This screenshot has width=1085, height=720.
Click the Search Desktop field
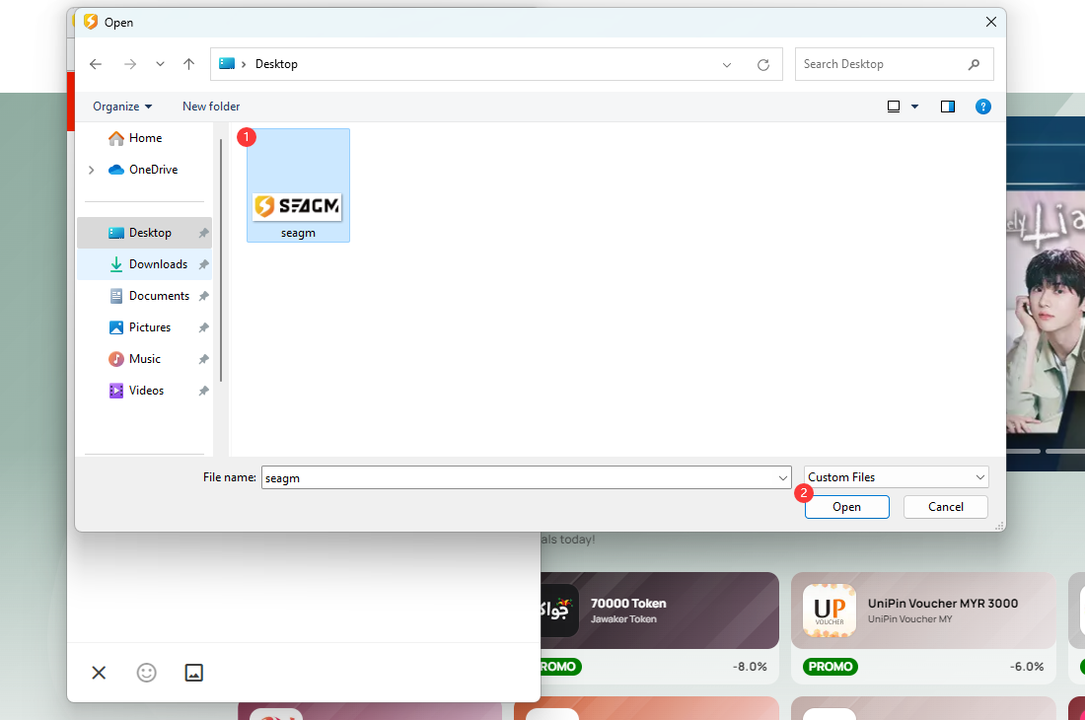[894, 64]
